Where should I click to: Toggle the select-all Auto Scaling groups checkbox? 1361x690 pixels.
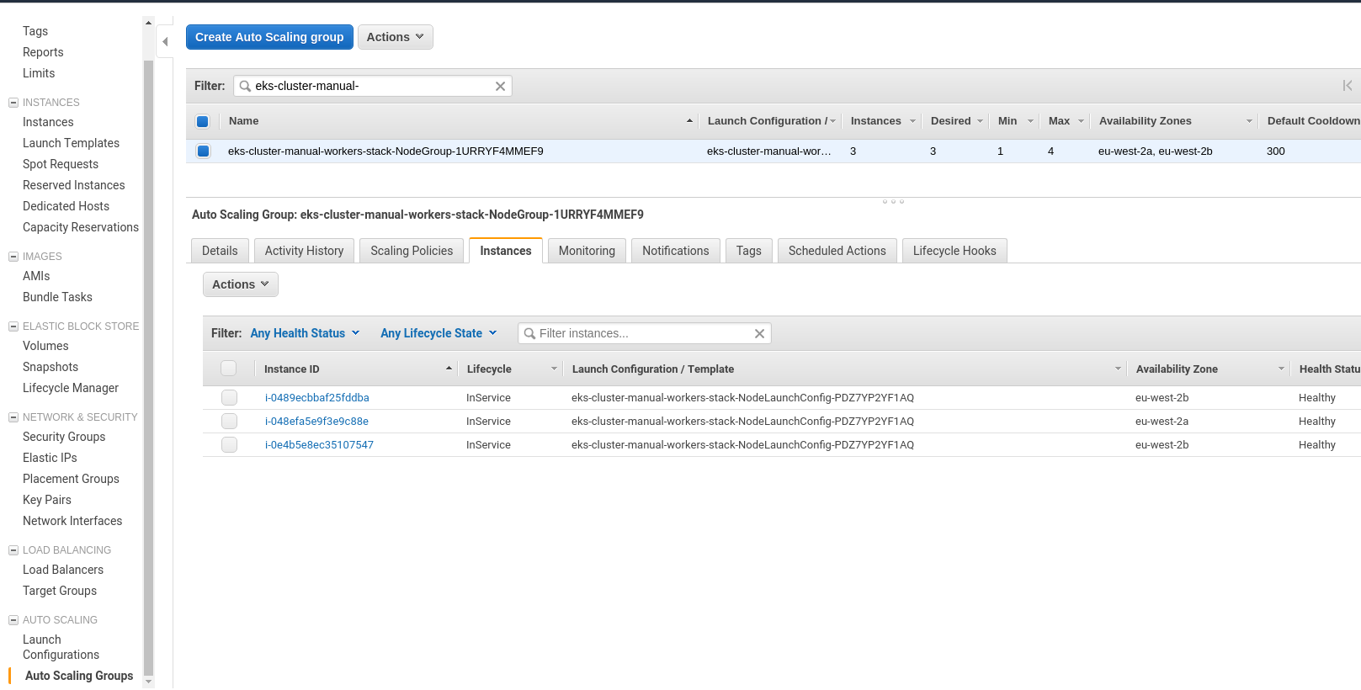pos(202,121)
